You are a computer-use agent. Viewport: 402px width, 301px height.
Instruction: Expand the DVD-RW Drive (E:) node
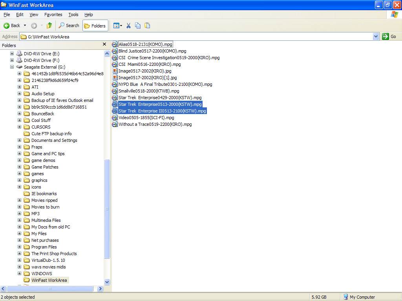click(12, 54)
